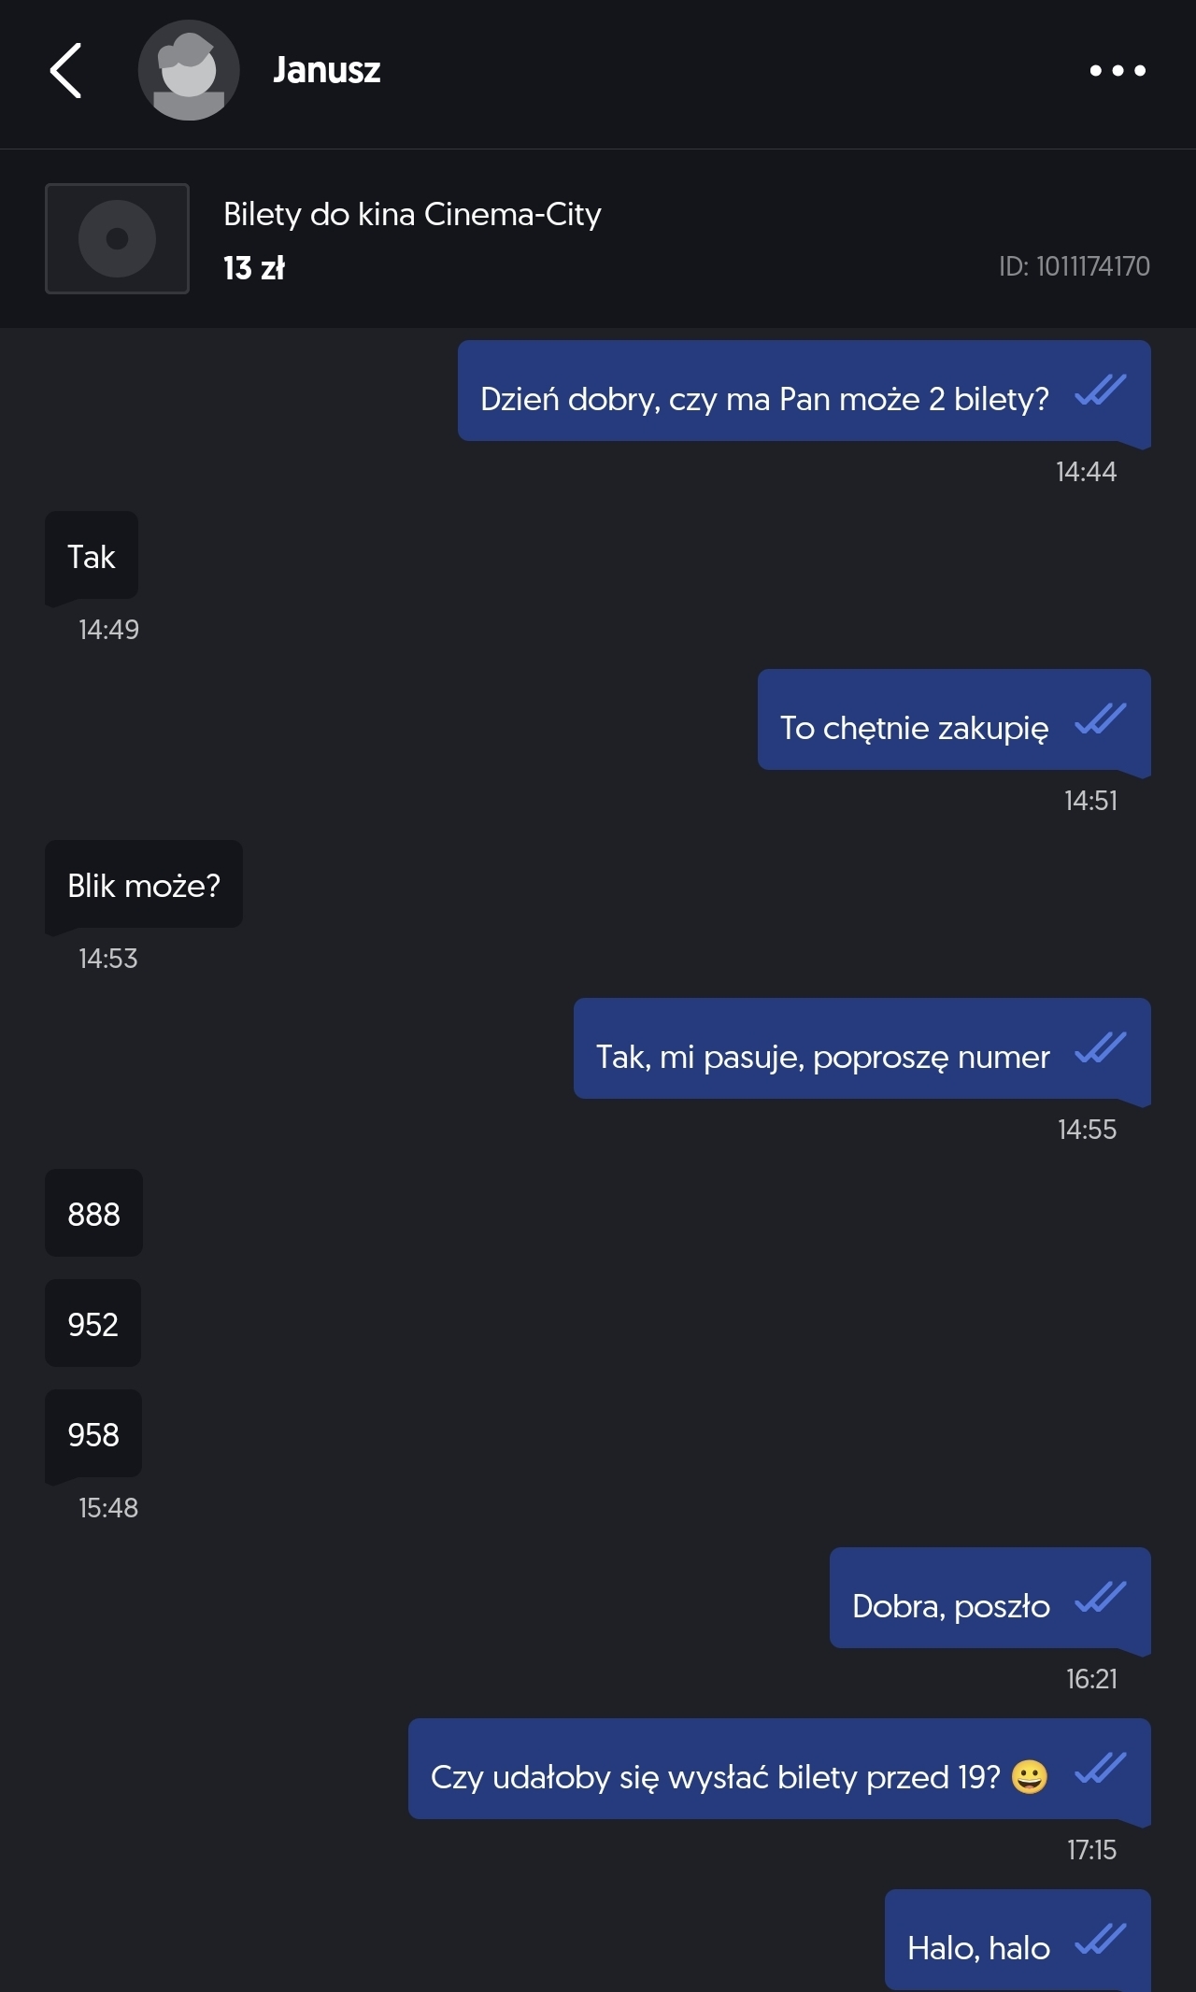
Task: Tap the '952' message bubble
Action: (x=93, y=1324)
